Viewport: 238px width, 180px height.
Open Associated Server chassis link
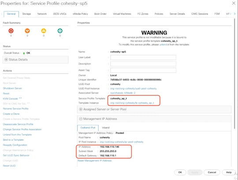(x=123, y=93)
